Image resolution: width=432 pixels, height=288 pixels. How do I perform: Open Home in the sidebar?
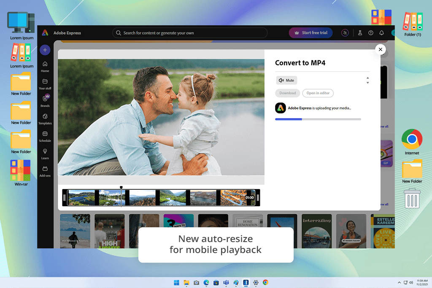[x=45, y=67]
